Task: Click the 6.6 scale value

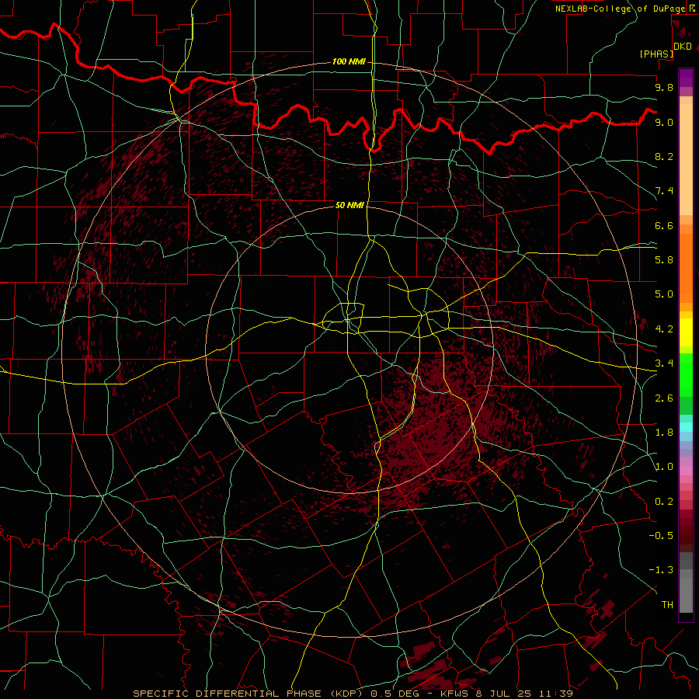Action: [664, 225]
